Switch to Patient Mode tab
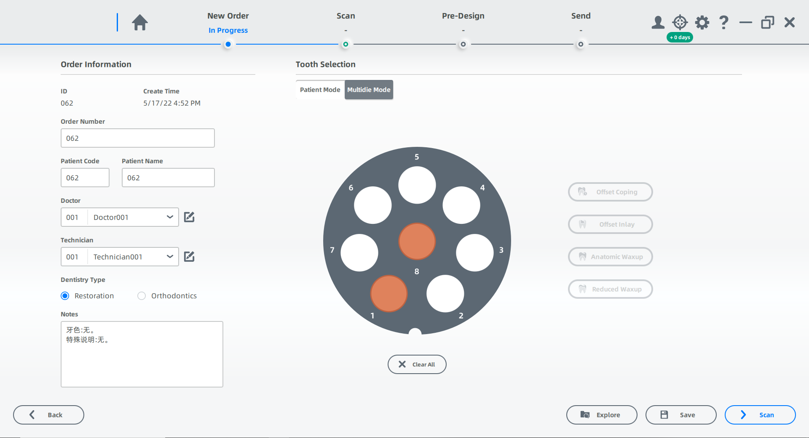The height and width of the screenshot is (438, 809). click(x=320, y=90)
